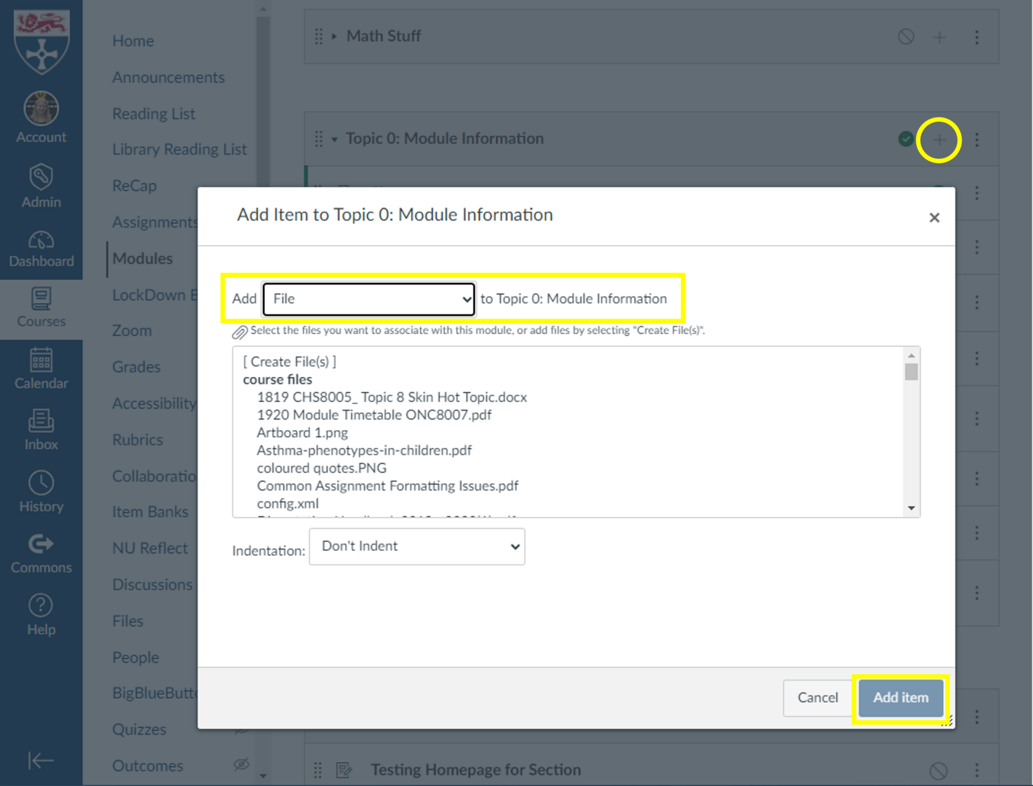Viewport: 1033px width, 786px height.
Task: Collapse the global navigation arrow icon
Action: pos(41,760)
